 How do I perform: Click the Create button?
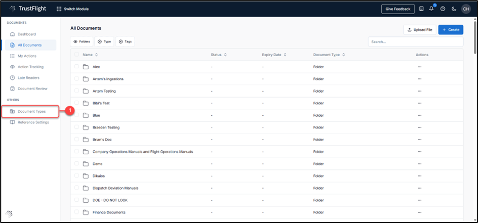click(450, 30)
